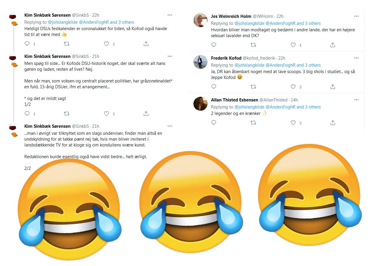Like Kim's tweet about DSUs festkalender
This screenshot has width=381, height=266.
(x=107, y=44)
